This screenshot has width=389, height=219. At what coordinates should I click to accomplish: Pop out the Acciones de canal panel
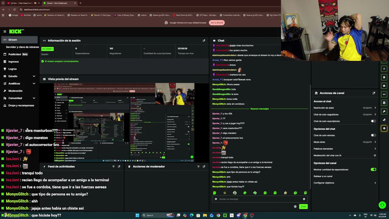click(374, 93)
